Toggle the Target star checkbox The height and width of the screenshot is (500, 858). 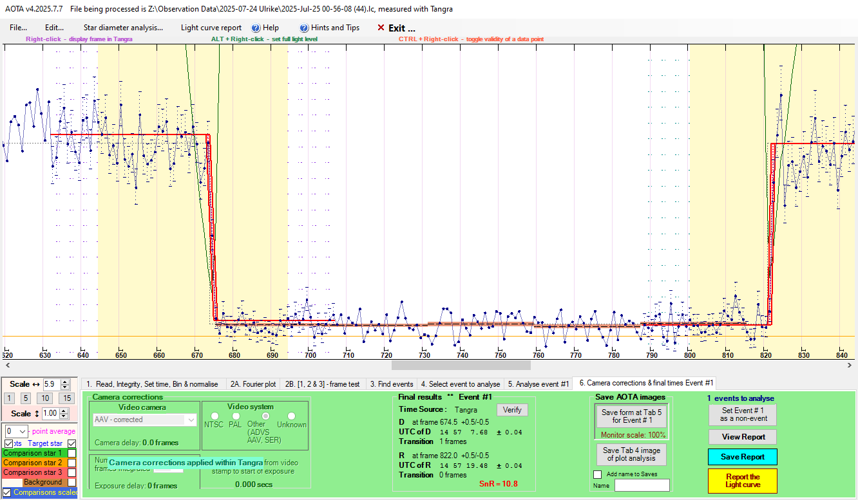pyautogui.click(x=72, y=443)
